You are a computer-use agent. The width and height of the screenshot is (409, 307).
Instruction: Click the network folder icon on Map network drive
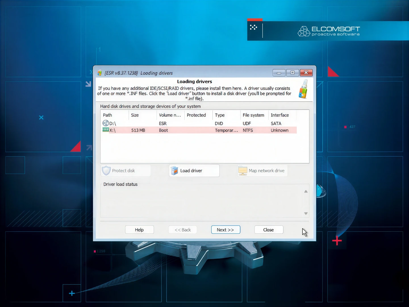tap(243, 171)
